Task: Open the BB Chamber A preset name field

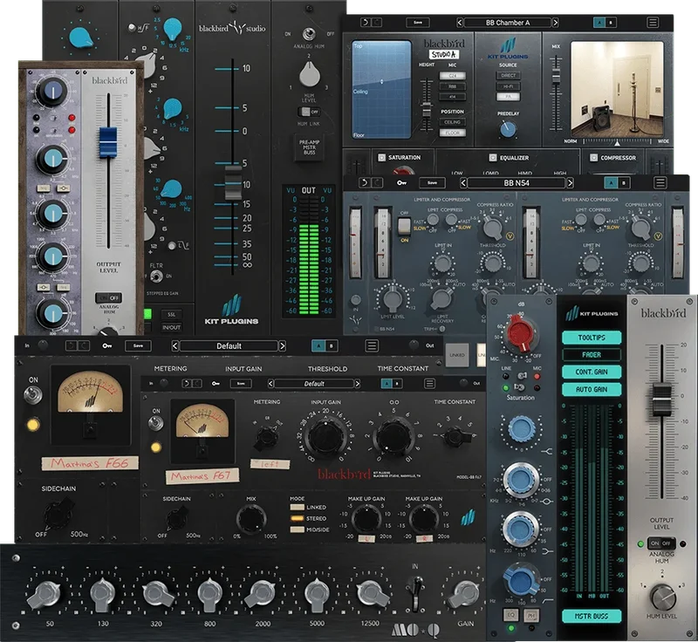Action: point(508,23)
